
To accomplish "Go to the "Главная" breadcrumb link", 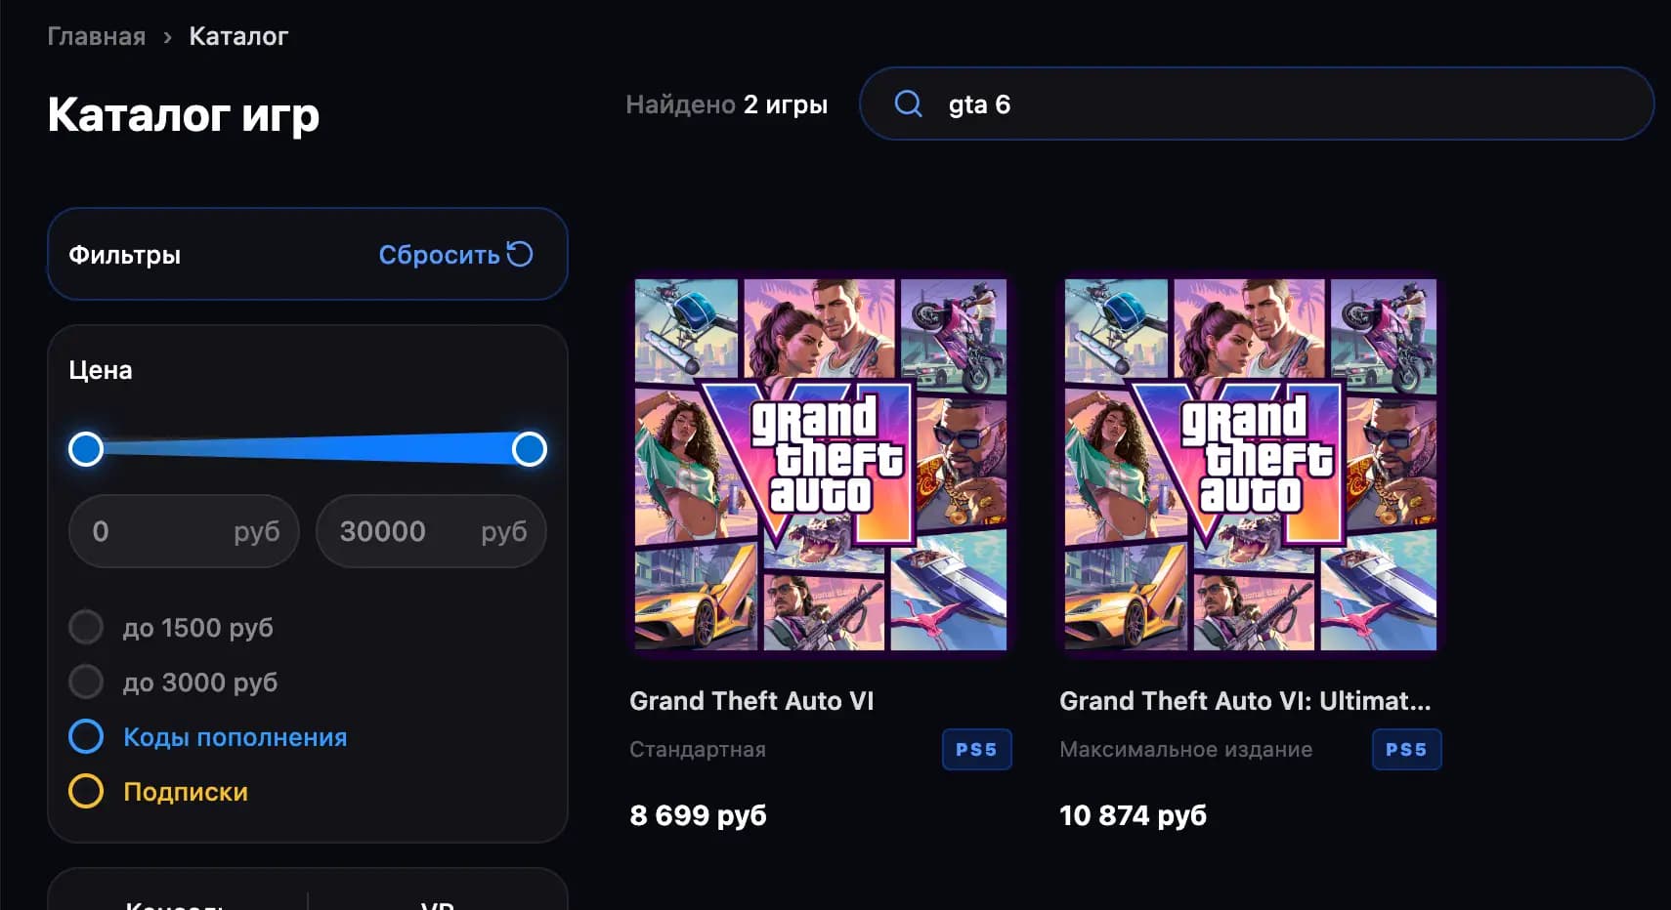I will (97, 36).
